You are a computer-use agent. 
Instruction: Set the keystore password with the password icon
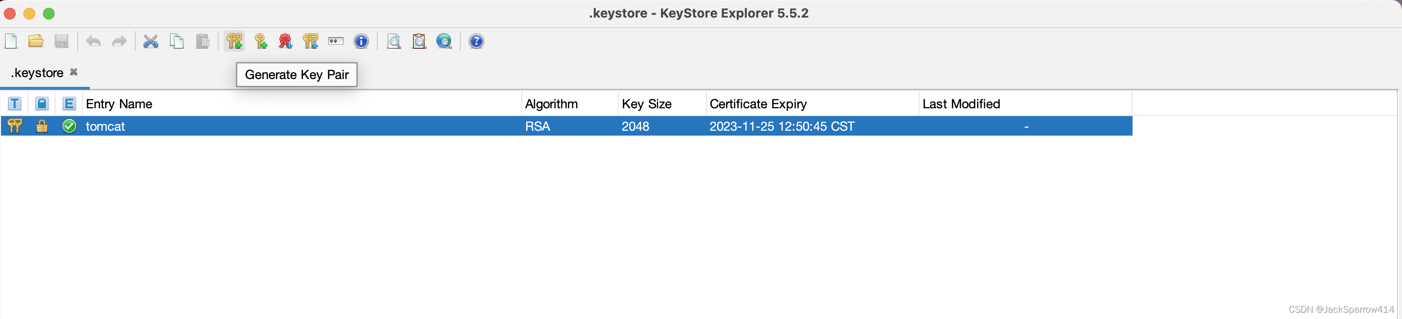click(336, 41)
